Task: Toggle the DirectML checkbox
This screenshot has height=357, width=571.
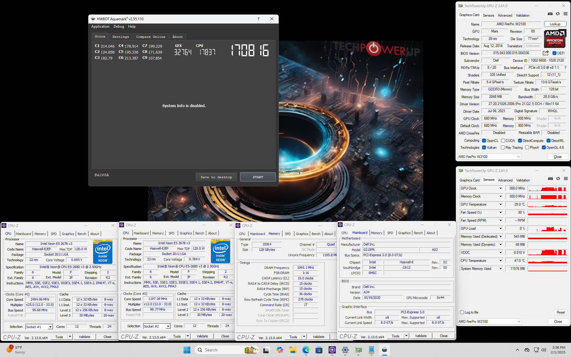Action: pyautogui.click(x=548, y=141)
